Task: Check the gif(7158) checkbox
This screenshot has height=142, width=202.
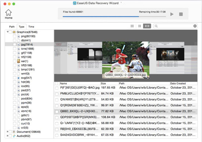Action: tap(15, 53)
